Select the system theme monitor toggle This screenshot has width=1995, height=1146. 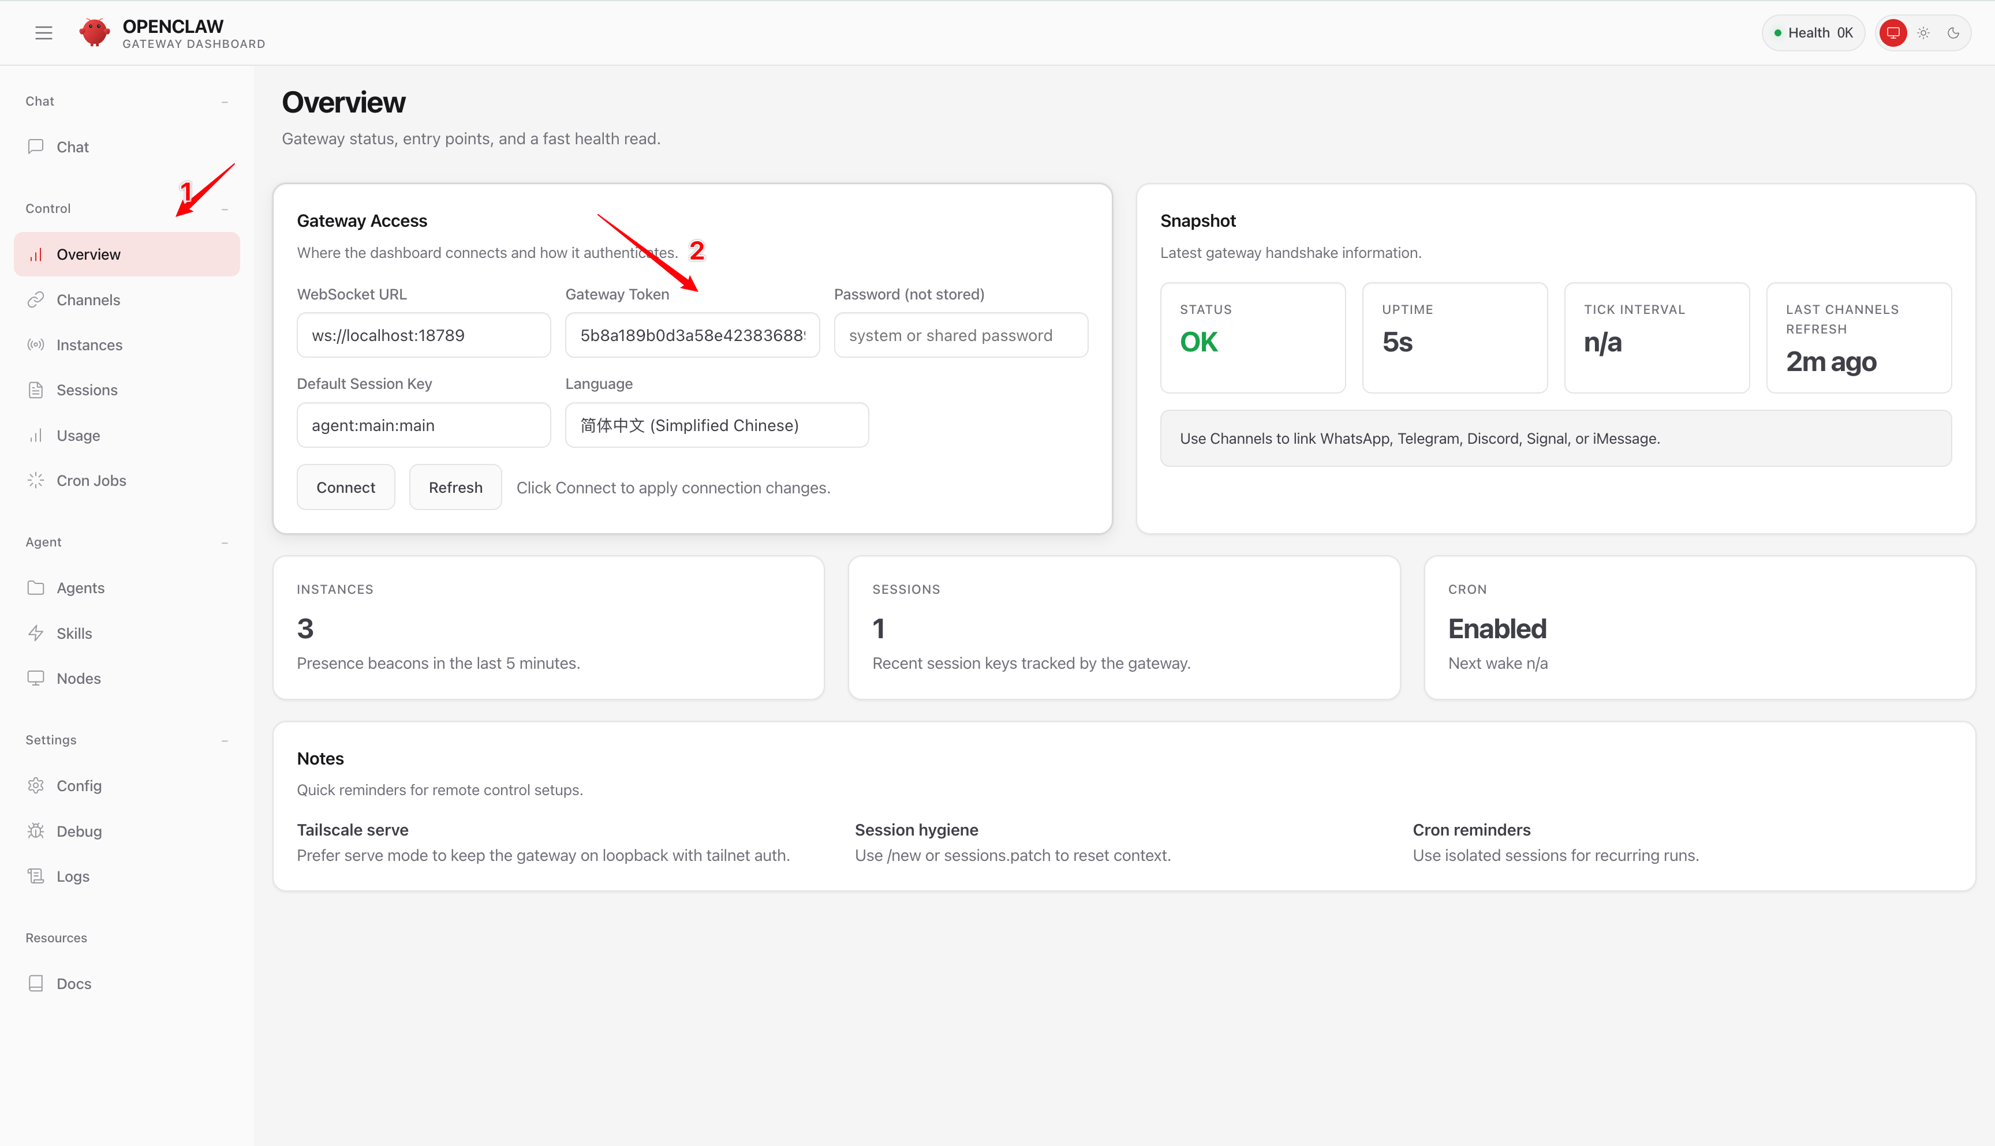click(x=1893, y=33)
